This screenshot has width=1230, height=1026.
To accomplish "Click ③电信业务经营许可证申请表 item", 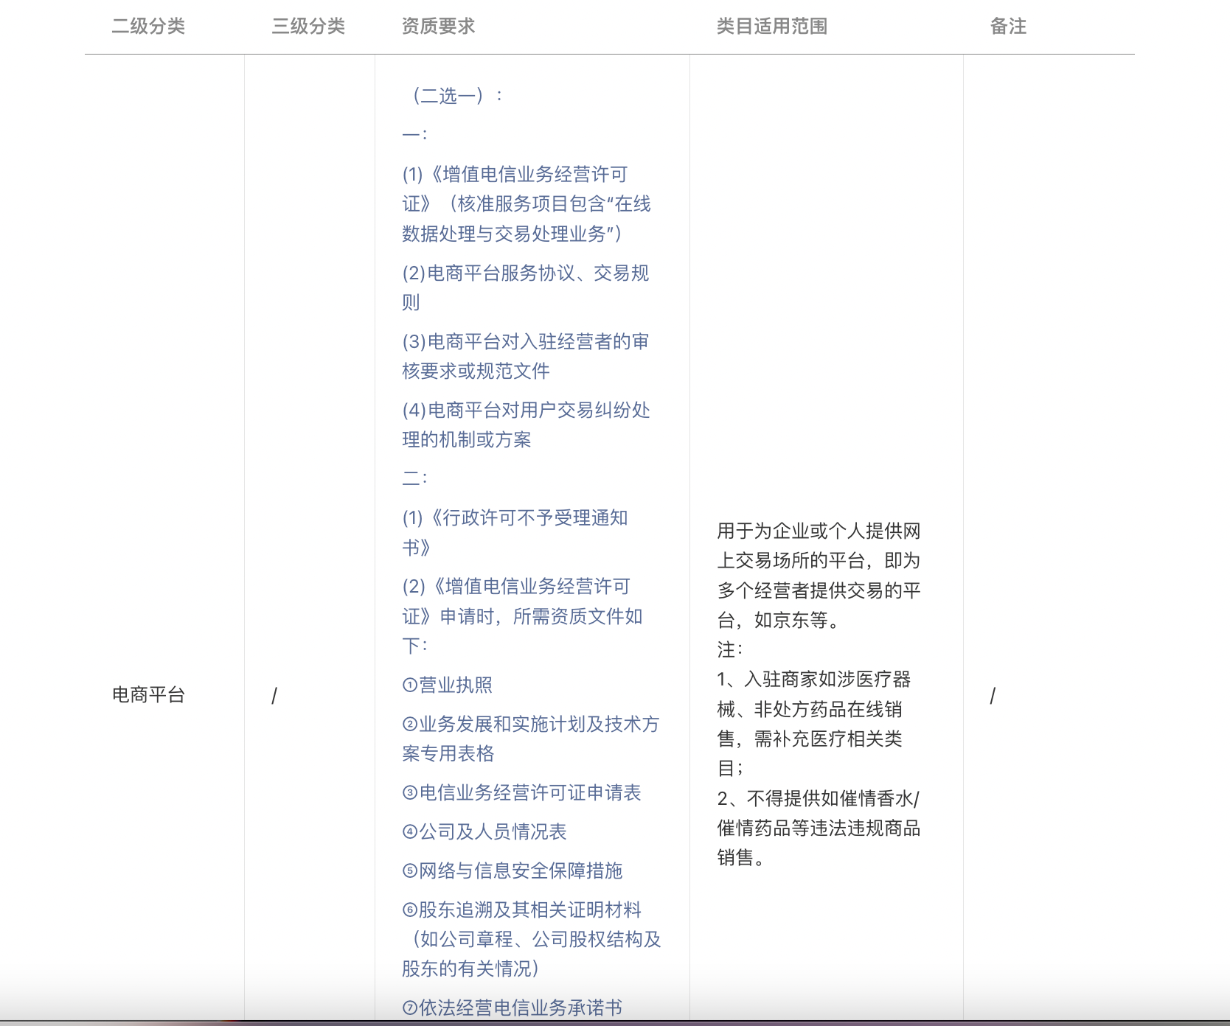I will click(x=521, y=792).
